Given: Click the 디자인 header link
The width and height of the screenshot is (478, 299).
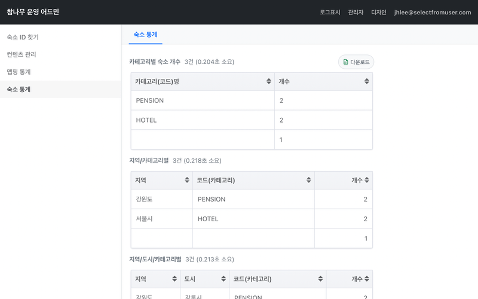Looking at the screenshot, I should [379, 12].
